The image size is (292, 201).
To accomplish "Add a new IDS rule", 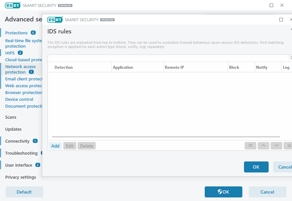I will pyautogui.click(x=55, y=146).
